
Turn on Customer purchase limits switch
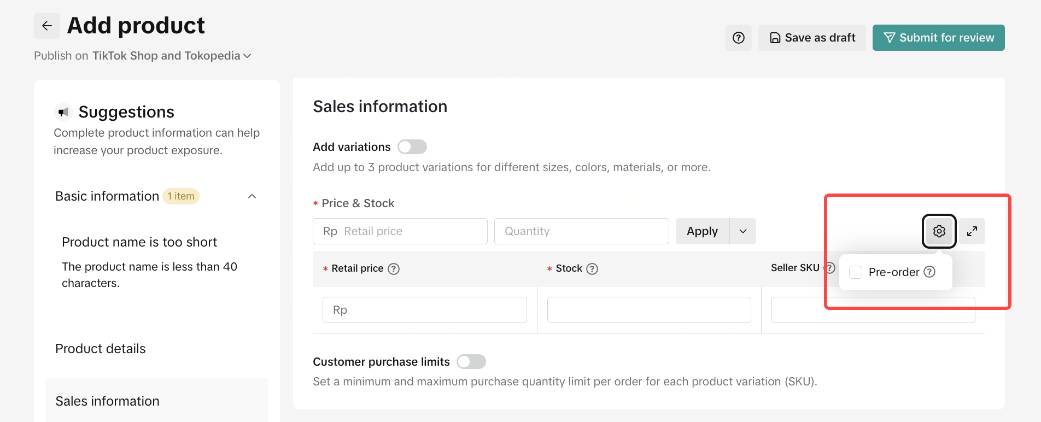(471, 362)
